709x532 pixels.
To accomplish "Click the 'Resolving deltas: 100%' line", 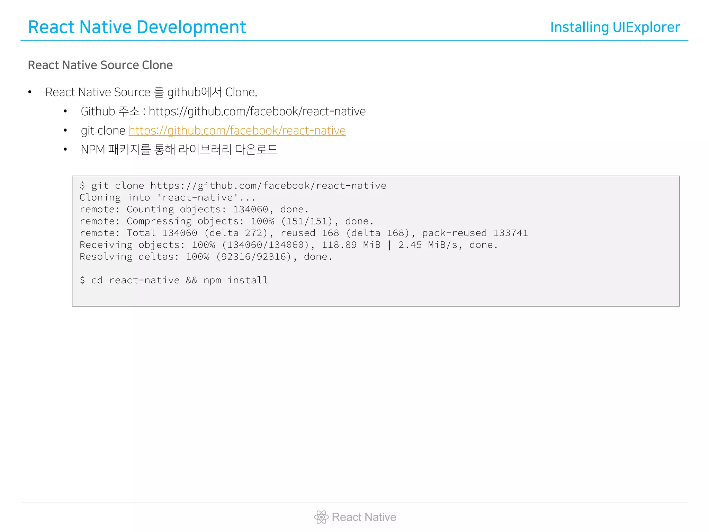I will [x=206, y=256].
